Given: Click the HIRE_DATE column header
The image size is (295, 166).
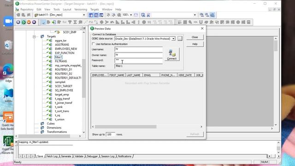Looking at the screenshot, I should point(185,75).
